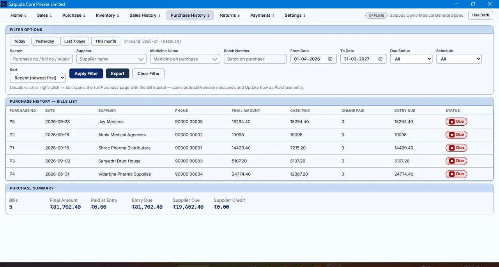
Task: Click Satpuda Demo Medical General Stores label
Action: click(x=426, y=16)
